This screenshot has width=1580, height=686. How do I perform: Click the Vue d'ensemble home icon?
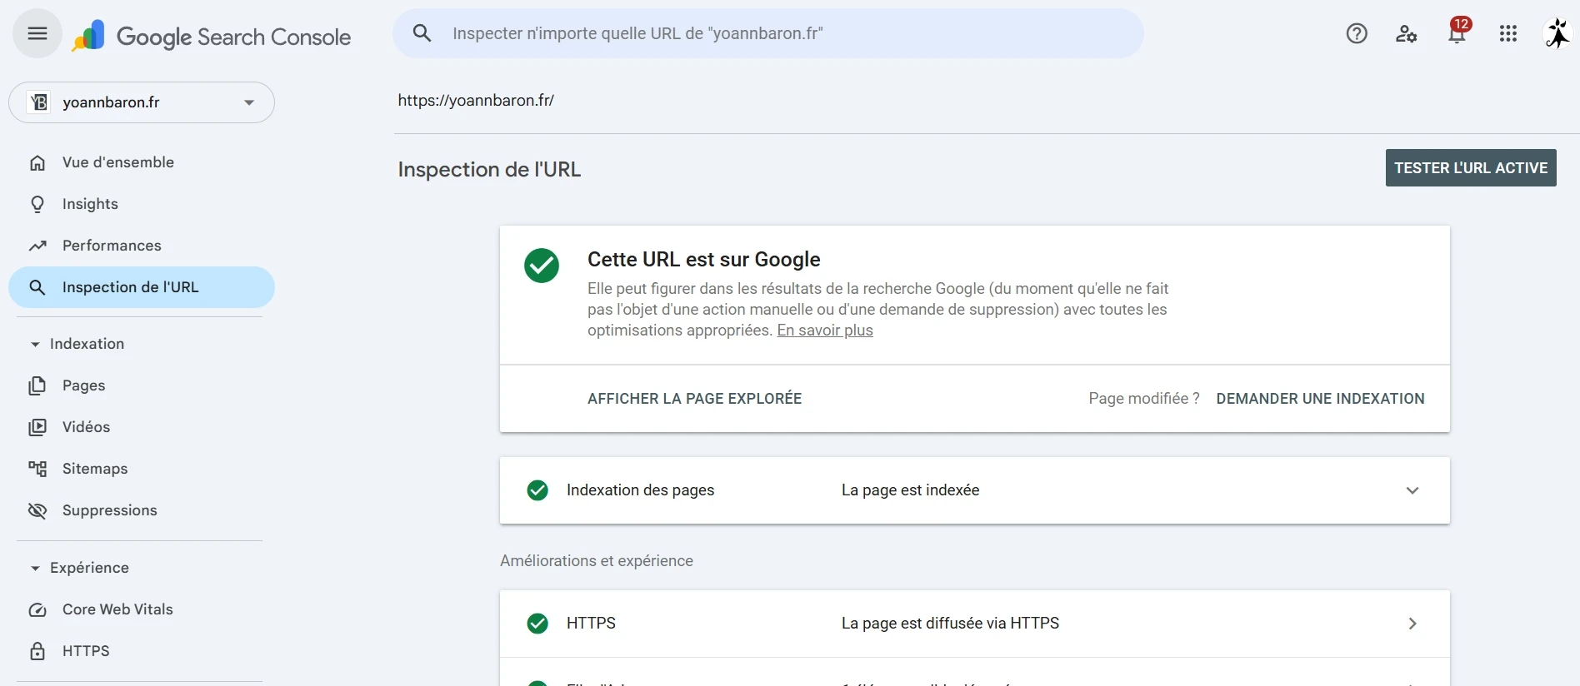click(x=37, y=162)
